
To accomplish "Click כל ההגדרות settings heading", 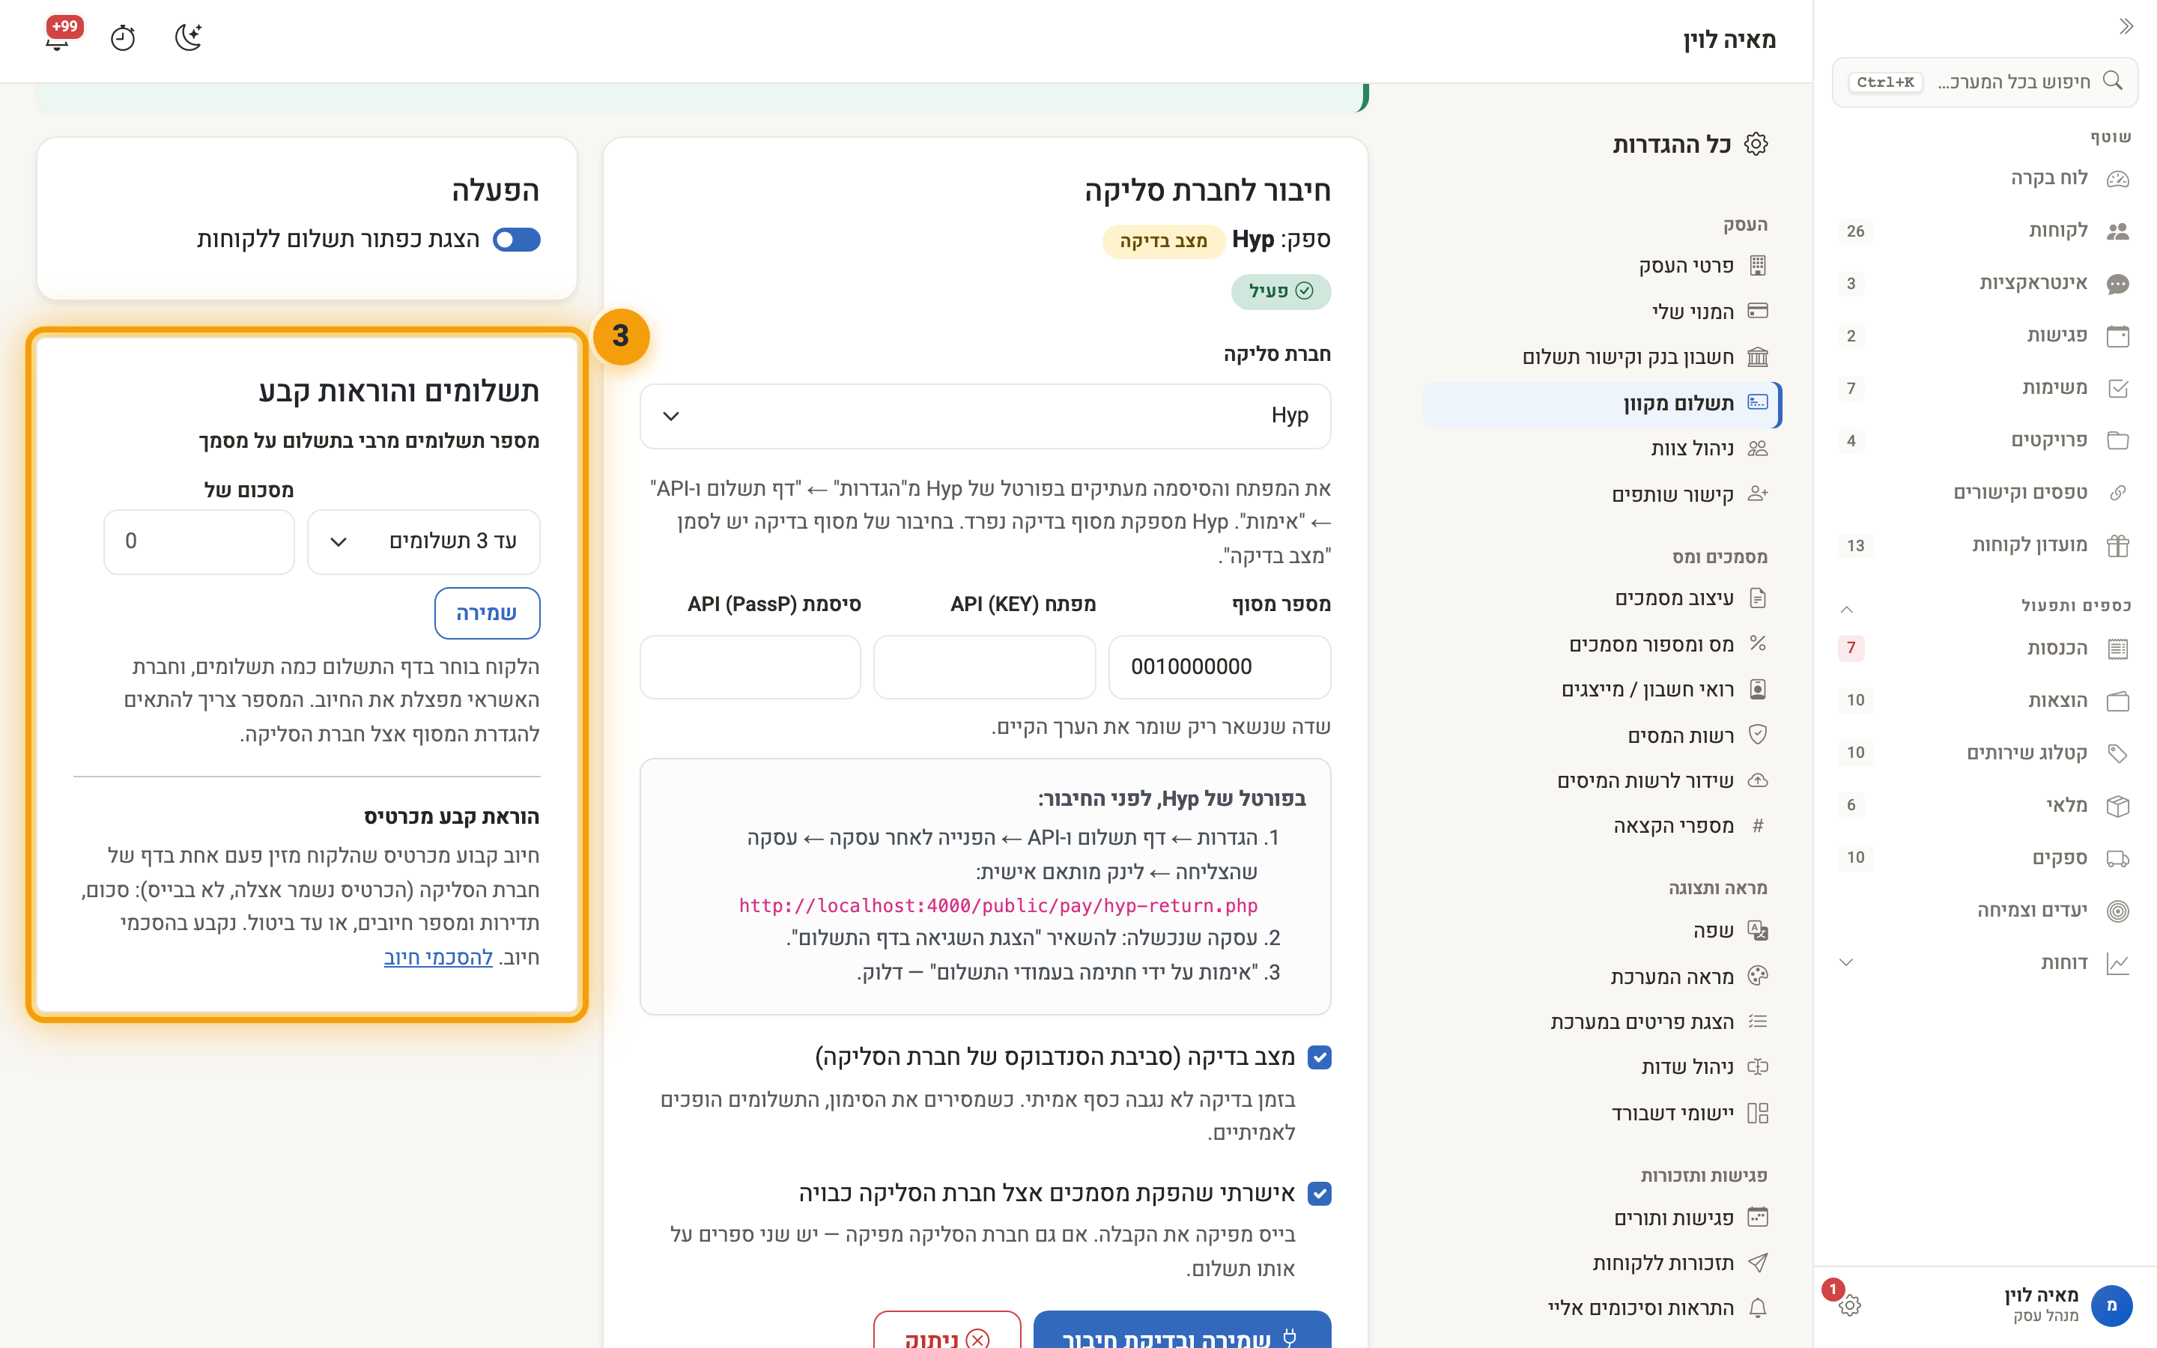I will 1689,145.
